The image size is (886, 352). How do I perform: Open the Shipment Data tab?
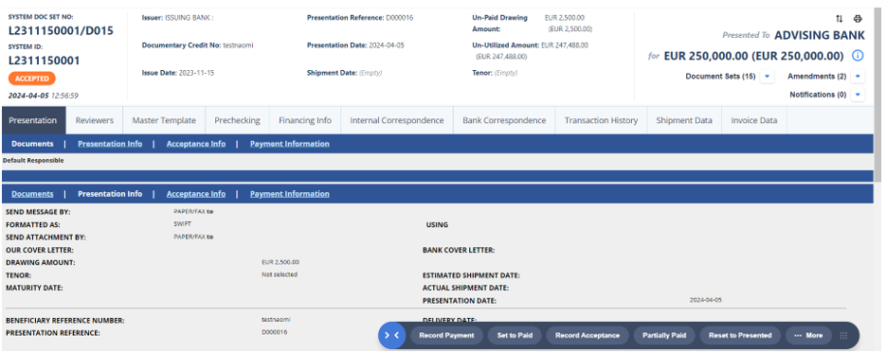684,120
